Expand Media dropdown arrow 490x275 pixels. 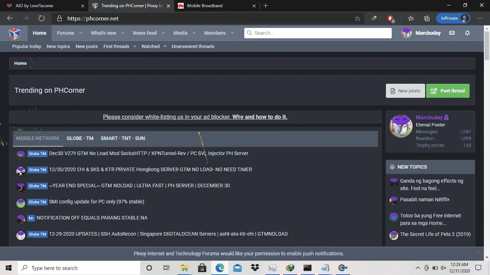point(194,33)
